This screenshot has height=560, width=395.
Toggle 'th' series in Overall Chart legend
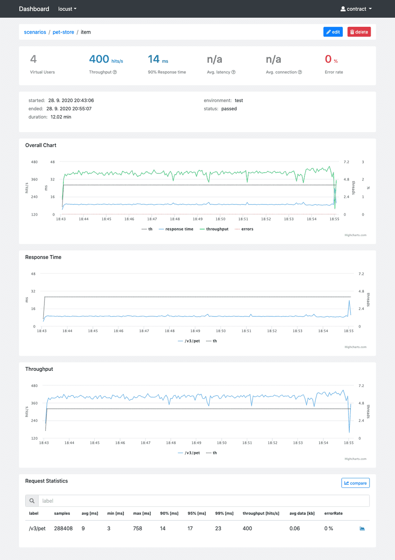(x=147, y=229)
